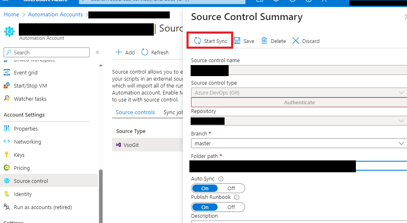This screenshot has width=407, height=223.
Task: Delete this source control
Action: click(x=273, y=41)
